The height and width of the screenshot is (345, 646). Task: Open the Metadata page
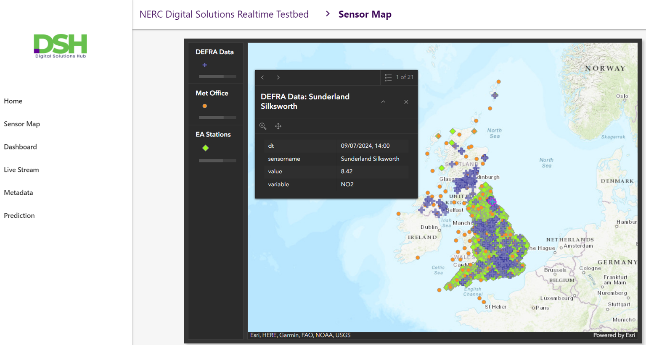tap(19, 192)
